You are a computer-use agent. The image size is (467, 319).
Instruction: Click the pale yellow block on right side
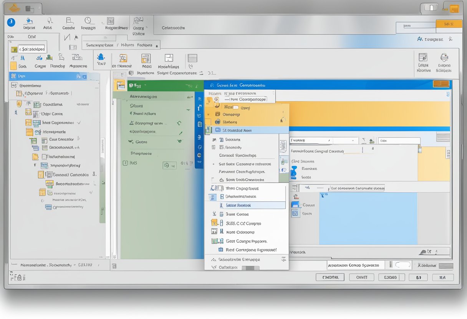pos(433,163)
